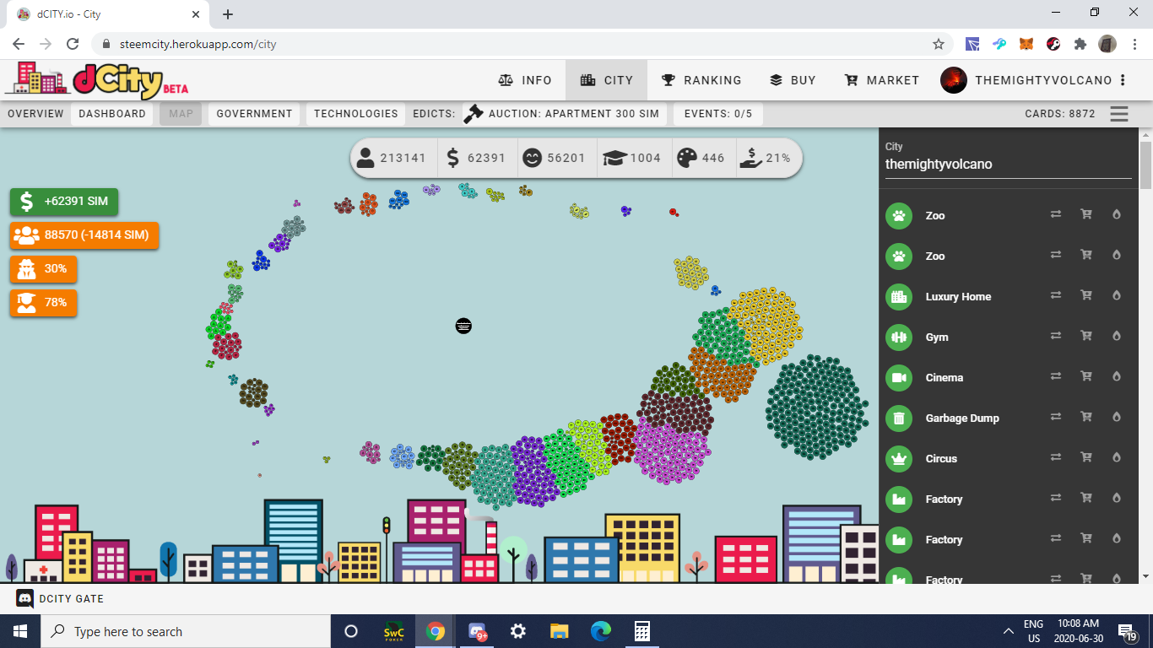
Task: Click the browser bookmark star icon
Action: tap(938, 44)
